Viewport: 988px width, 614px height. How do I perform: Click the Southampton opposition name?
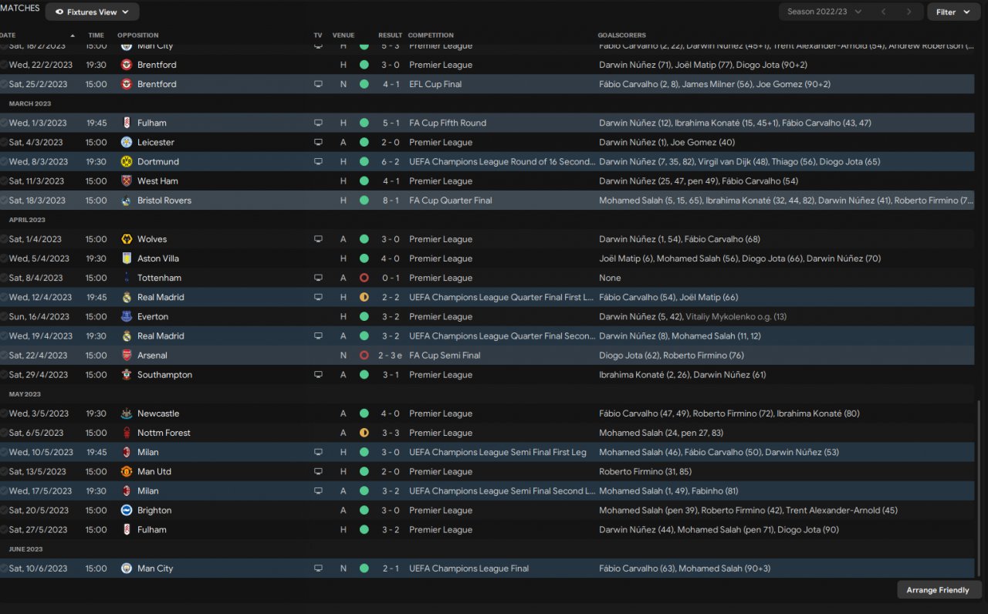[x=164, y=375]
